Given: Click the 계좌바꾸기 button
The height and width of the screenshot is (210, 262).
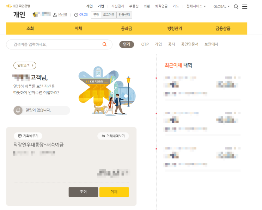Looking at the screenshot, I should pos(28,136).
